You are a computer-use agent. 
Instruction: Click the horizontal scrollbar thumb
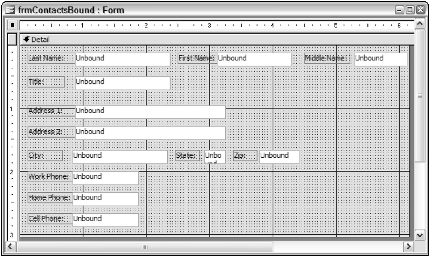coord(145,247)
